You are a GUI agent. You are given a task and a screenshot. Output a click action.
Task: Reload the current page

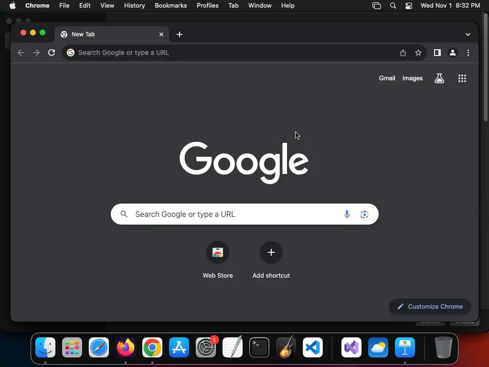pos(52,53)
